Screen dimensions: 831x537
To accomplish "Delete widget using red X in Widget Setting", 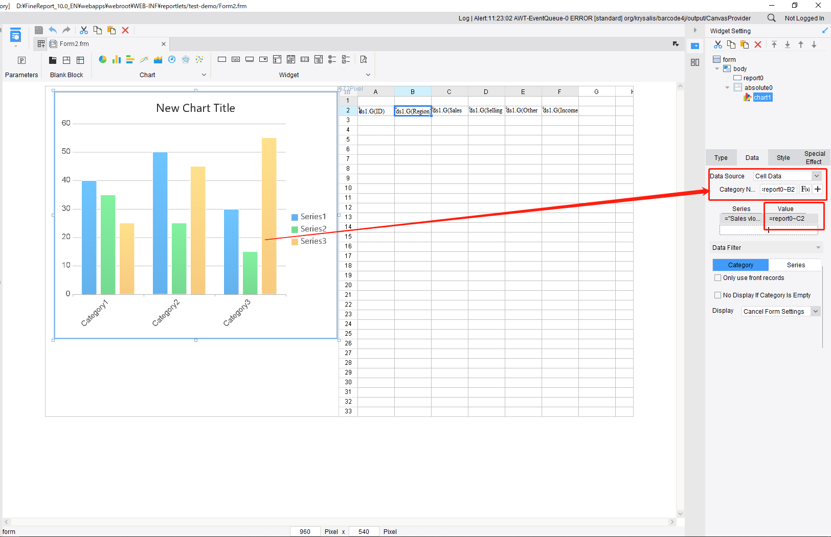I will tap(758, 45).
